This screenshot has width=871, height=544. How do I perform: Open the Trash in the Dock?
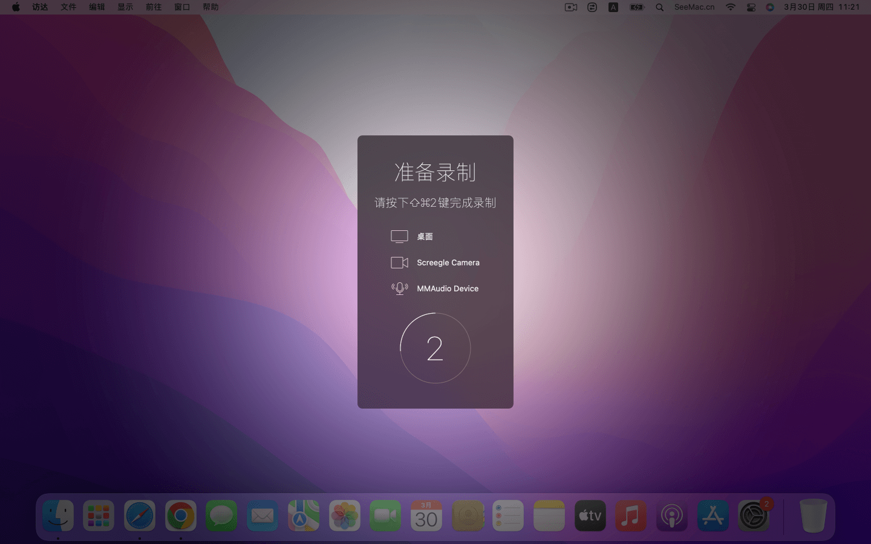click(x=813, y=516)
